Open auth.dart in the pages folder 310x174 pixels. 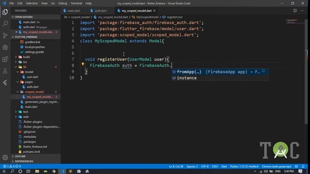click(32, 87)
